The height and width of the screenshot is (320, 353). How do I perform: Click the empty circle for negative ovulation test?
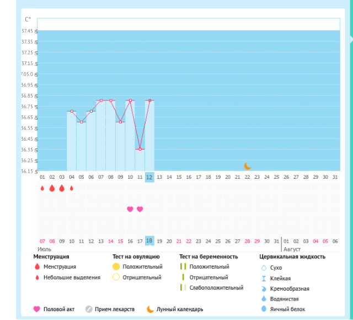pyautogui.click(x=116, y=278)
